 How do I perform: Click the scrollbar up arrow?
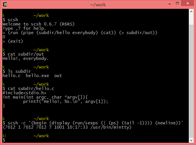pos(191,12)
